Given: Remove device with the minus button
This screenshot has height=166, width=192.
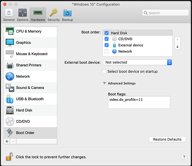Looking at the screenshot, I should click(13, 141).
